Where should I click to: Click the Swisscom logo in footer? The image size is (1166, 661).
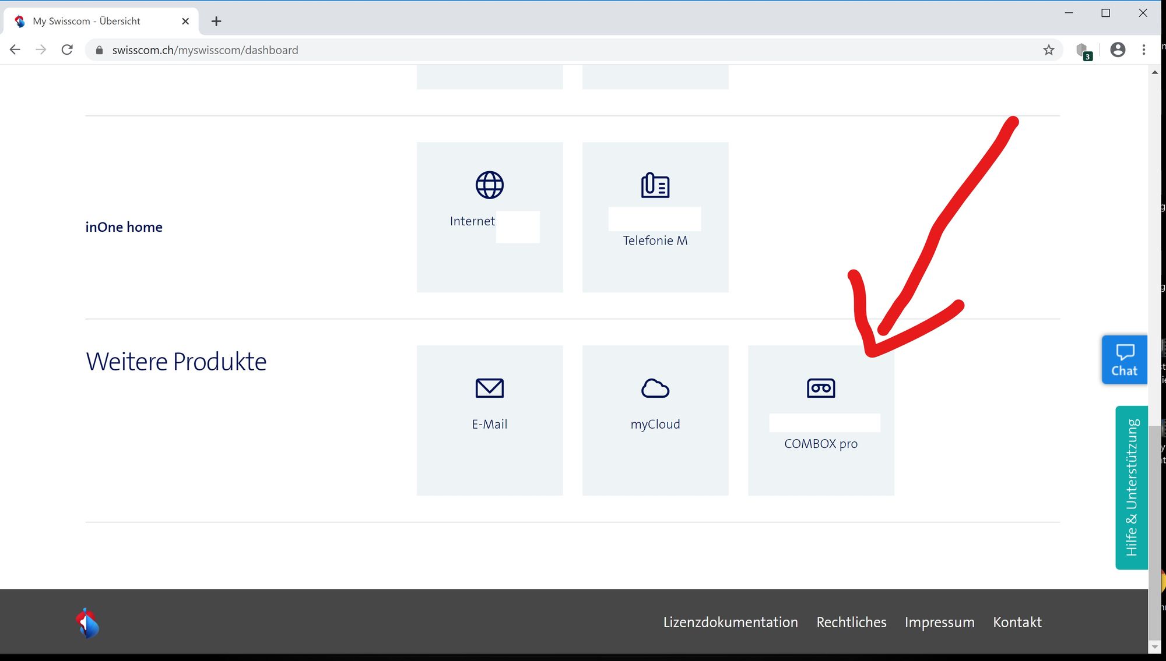(87, 623)
